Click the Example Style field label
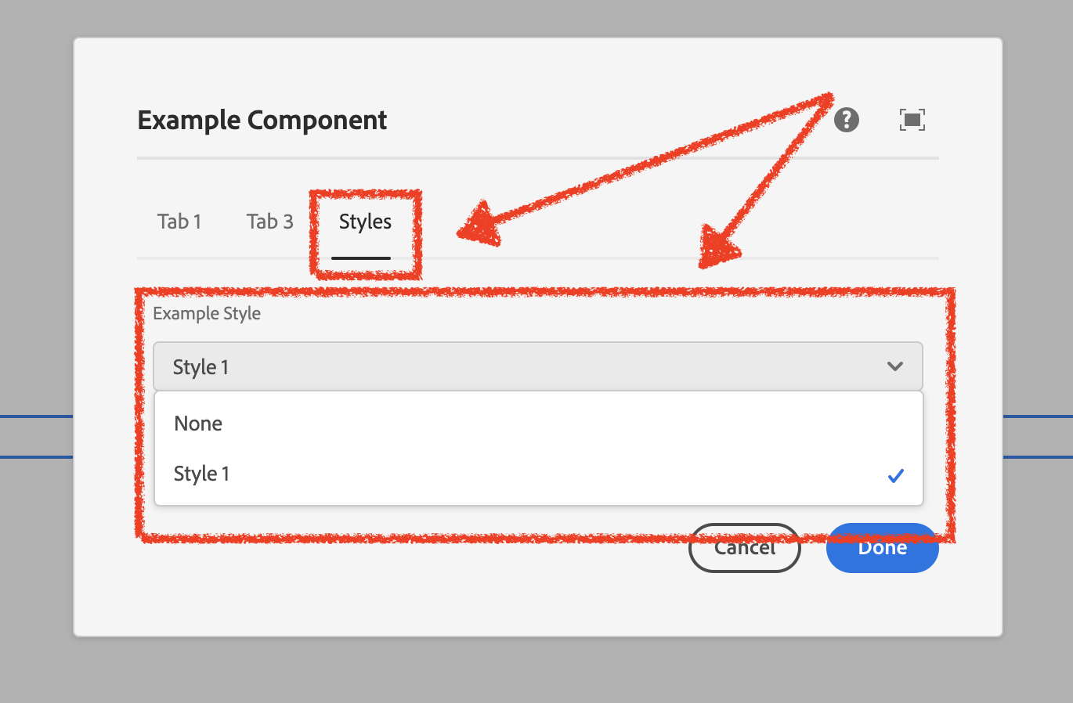 [207, 313]
